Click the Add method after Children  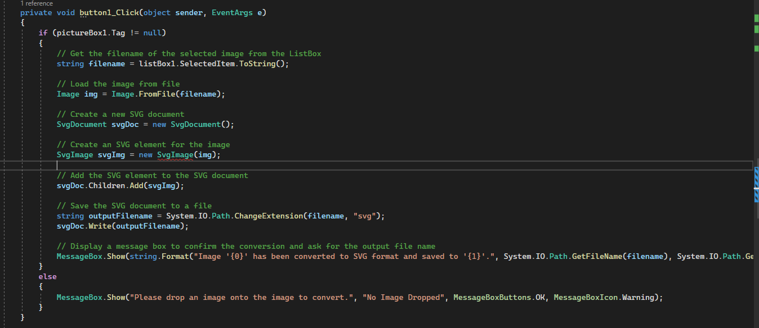[x=137, y=185]
